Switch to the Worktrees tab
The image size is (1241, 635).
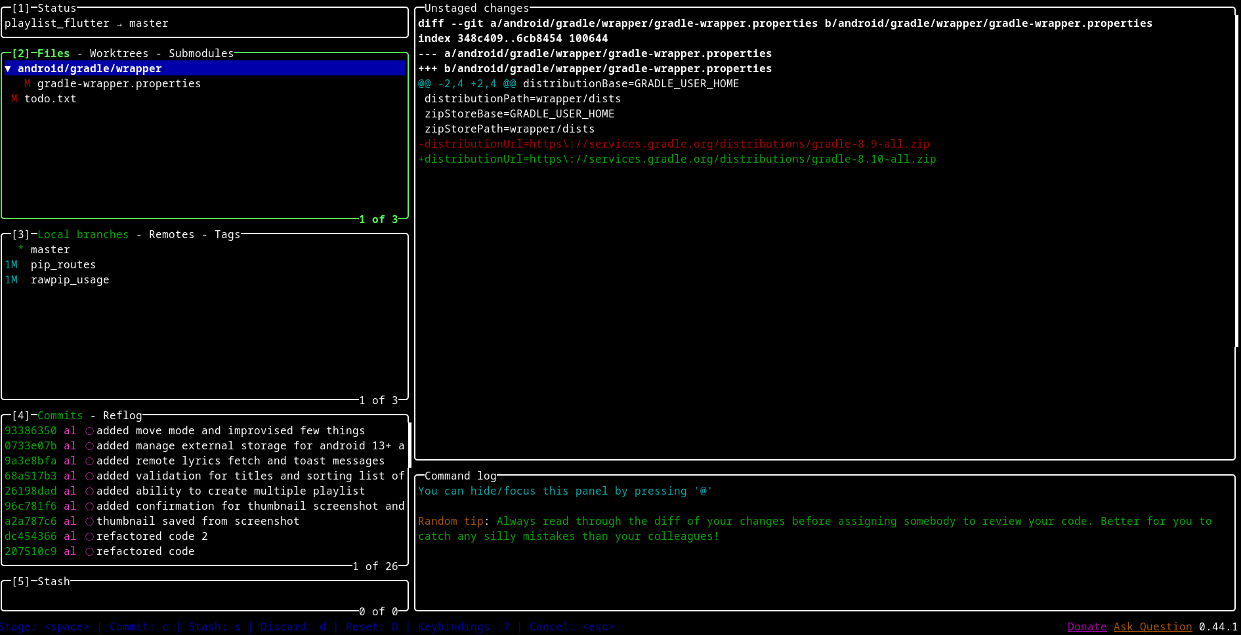pyautogui.click(x=119, y=54)
